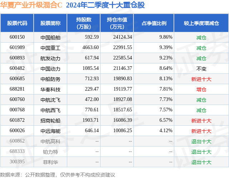
Task: Click the 股票简称 column header
Action: click(50, 23)
